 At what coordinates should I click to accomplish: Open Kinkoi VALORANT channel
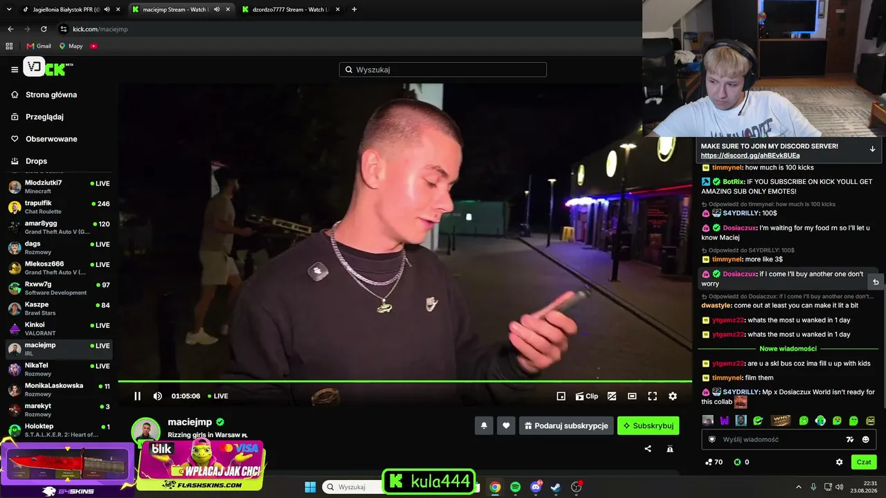[x=59, y=329]
